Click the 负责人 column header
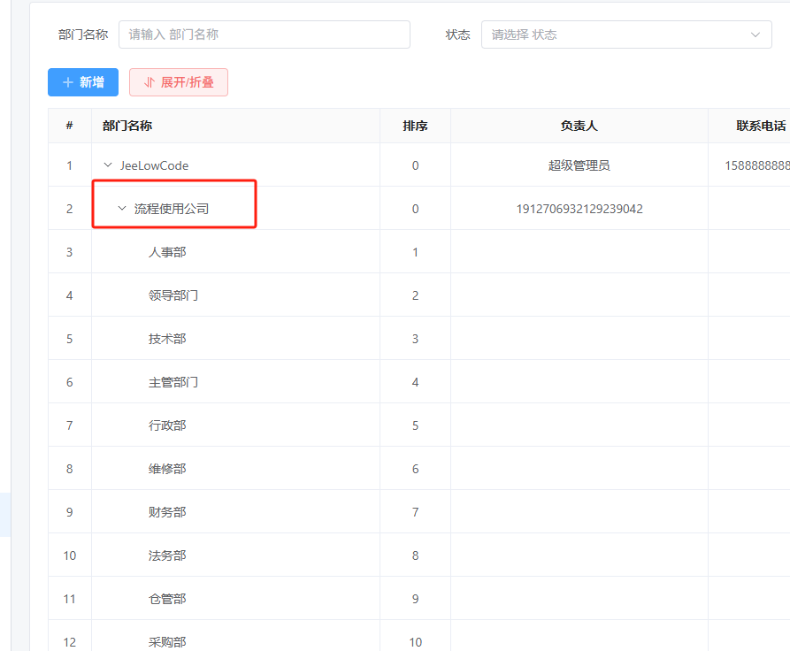 [579, 126]
